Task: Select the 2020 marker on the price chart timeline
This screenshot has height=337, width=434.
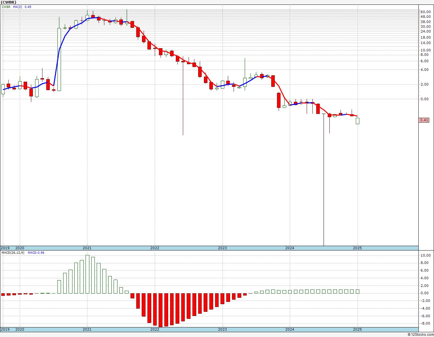Action: (x=20, y=248)
